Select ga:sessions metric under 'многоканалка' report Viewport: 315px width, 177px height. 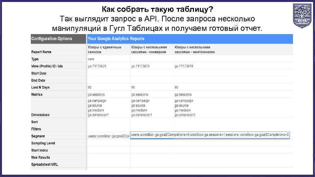[x=183, y=94]
